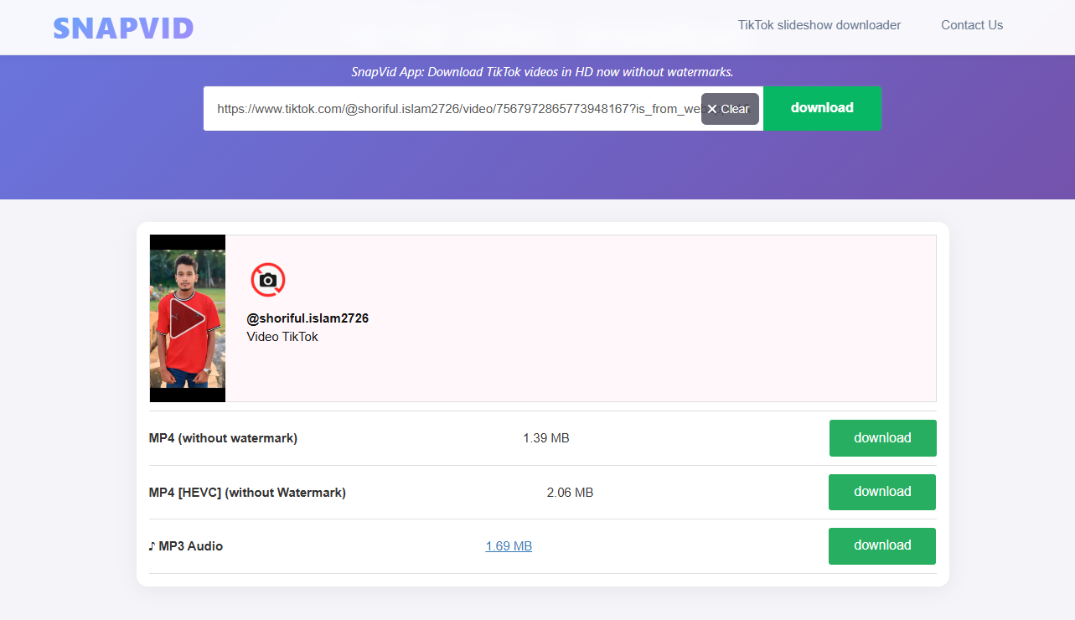Click the 1.39 MB file size
Viewport: 1075px width, 620px height.
545,438
